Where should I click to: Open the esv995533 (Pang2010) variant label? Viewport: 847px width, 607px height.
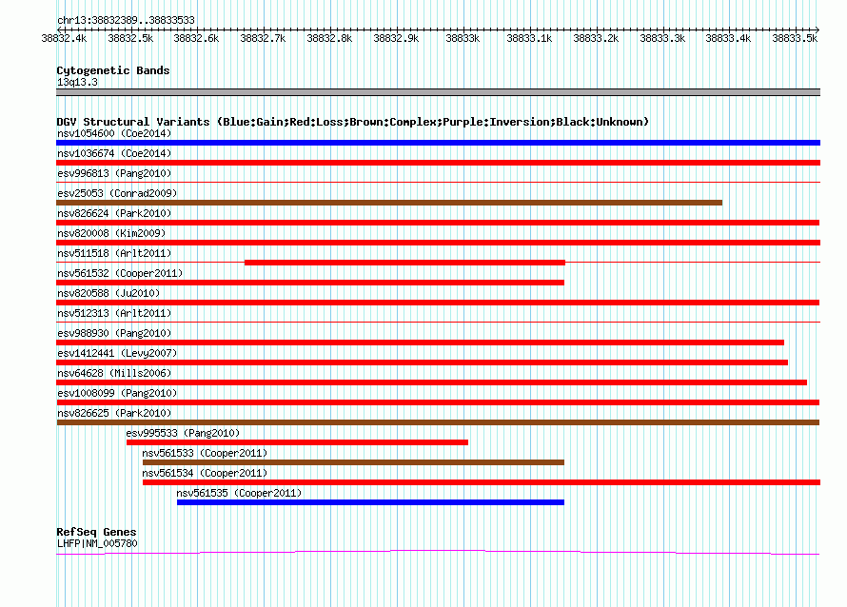click(x=183, y=433)
